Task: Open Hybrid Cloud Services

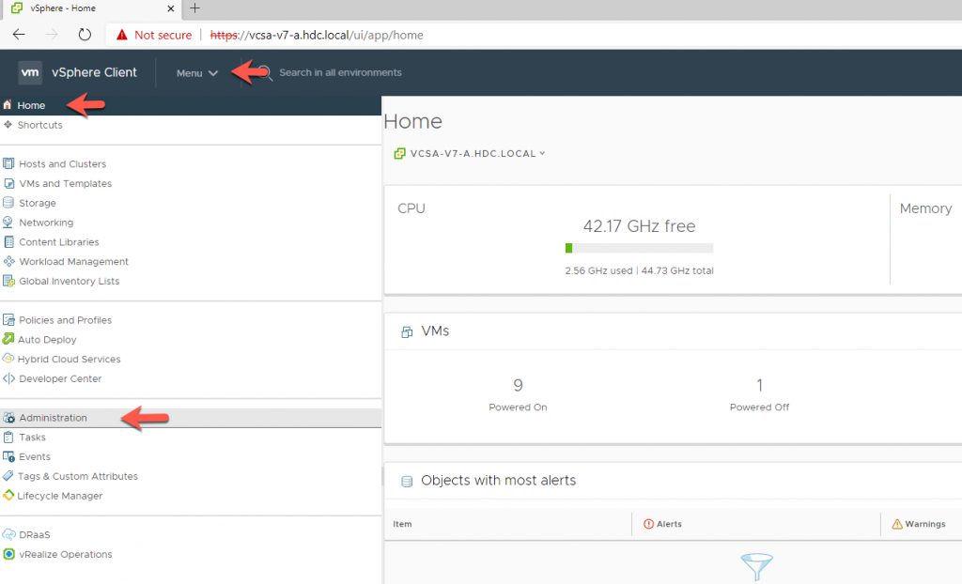Action: point(69,359)
